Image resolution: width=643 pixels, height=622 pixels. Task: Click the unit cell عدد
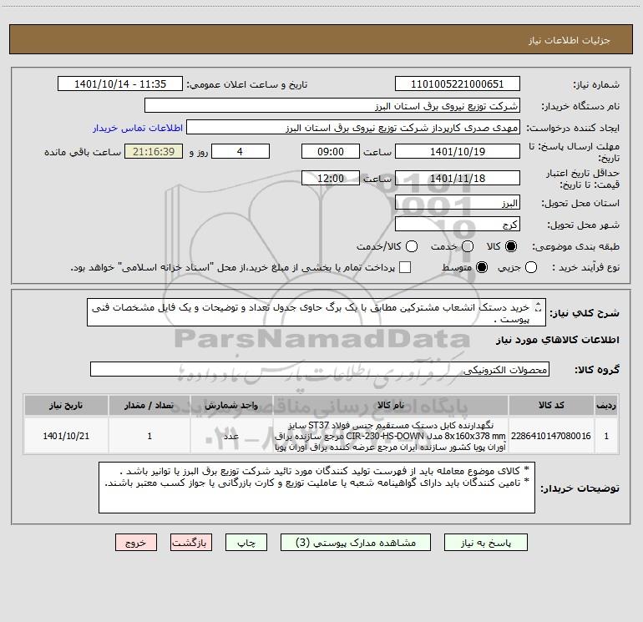231,436
